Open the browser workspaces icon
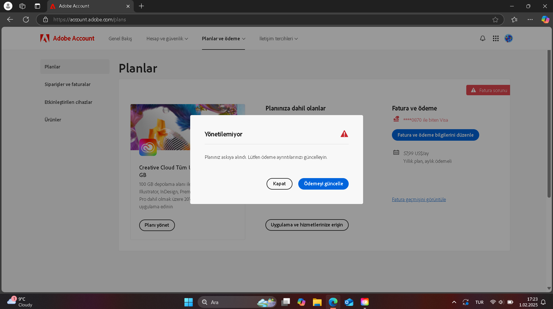The width and height of the screenshot is (553, 309). (x=22, y=6)
